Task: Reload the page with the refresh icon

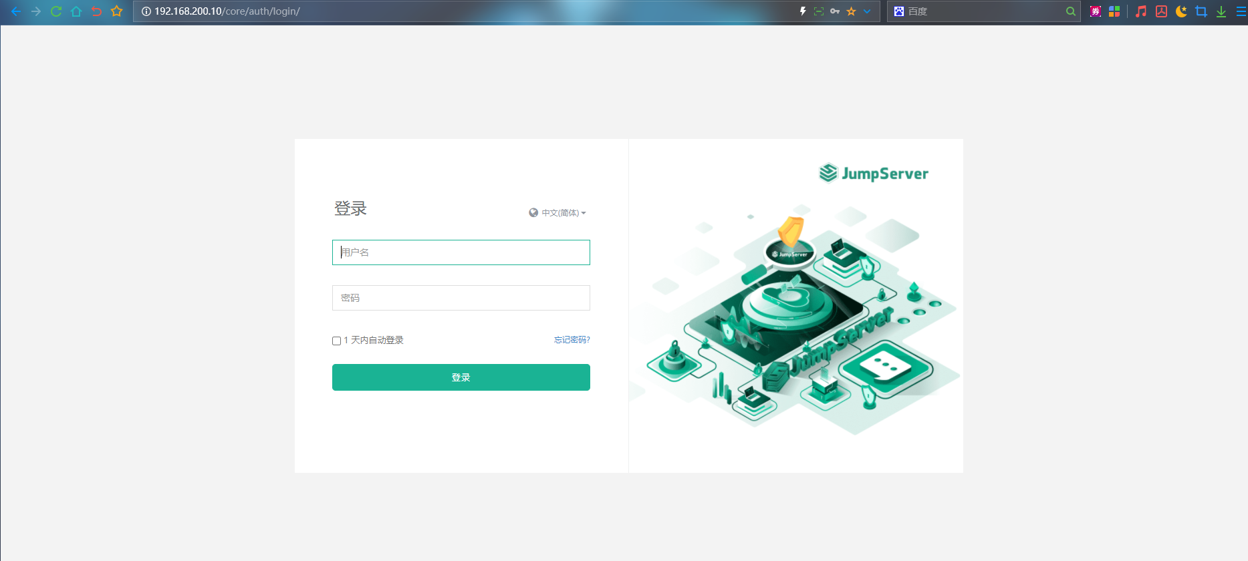Action: pyautogui.click(x=56, y=11)
